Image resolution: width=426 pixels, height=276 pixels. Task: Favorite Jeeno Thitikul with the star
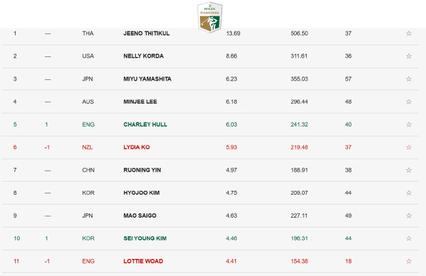point(409,33)
